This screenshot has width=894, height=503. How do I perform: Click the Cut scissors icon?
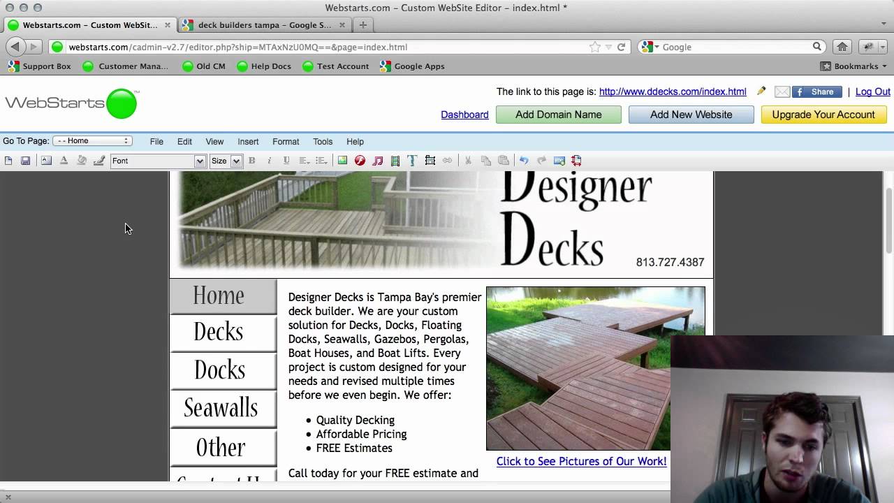[468, 161]
